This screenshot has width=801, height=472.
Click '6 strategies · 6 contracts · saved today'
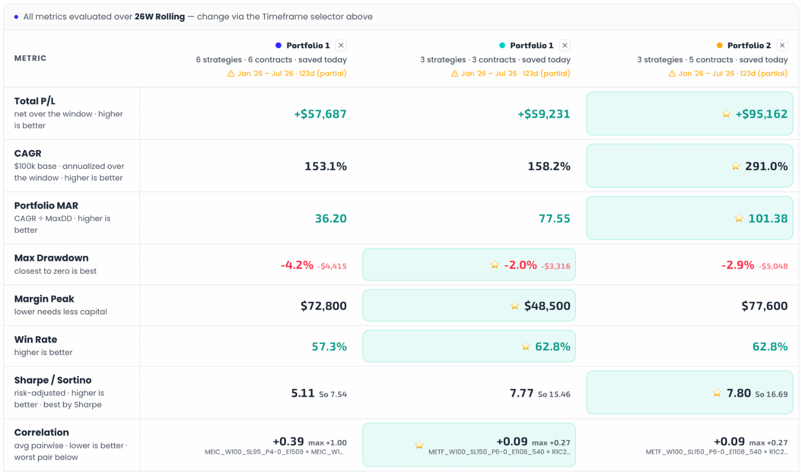(x=271, y=60)
